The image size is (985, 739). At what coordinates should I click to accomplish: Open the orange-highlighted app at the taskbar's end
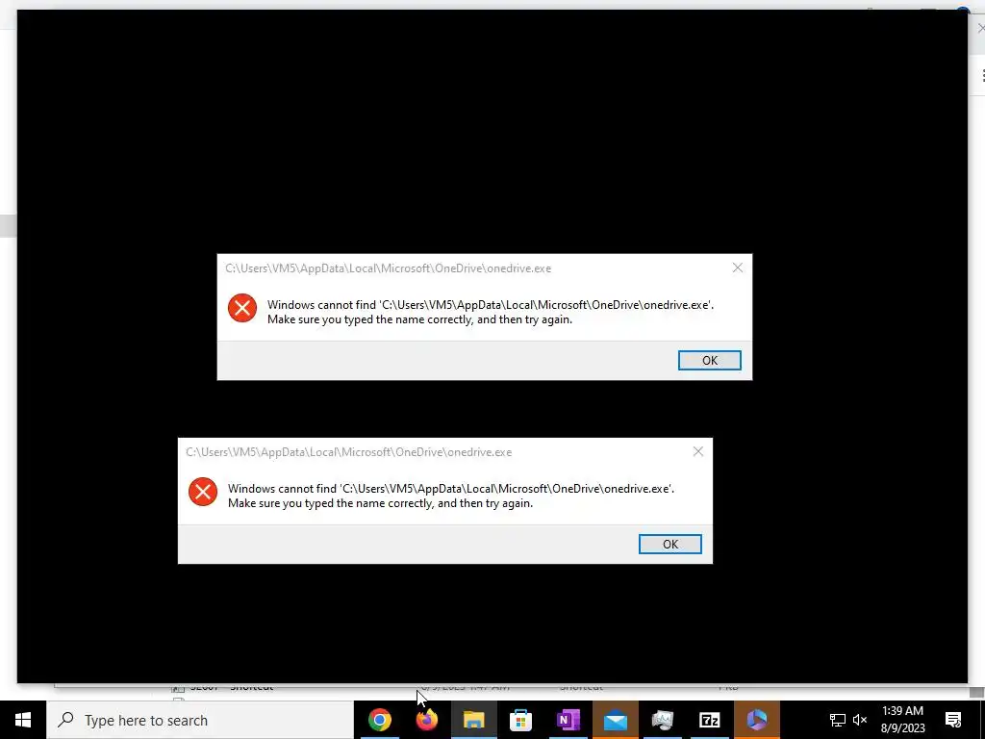pos(756,720)
